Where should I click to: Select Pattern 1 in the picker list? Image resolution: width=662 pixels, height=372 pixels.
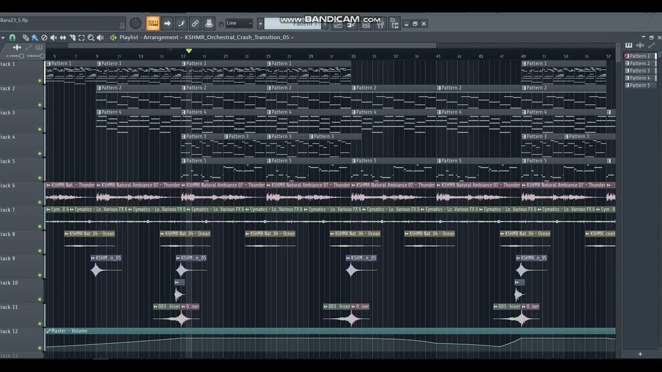point(640,56)
